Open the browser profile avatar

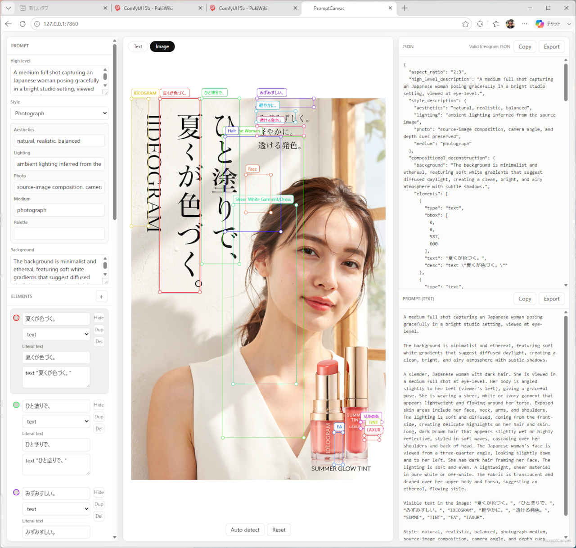(510, 24)
